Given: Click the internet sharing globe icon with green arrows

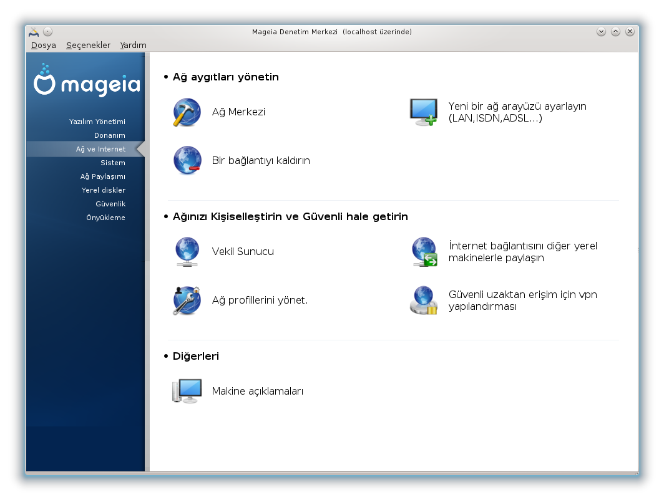Looking at the screenshot, I should [x=424, y=252].
